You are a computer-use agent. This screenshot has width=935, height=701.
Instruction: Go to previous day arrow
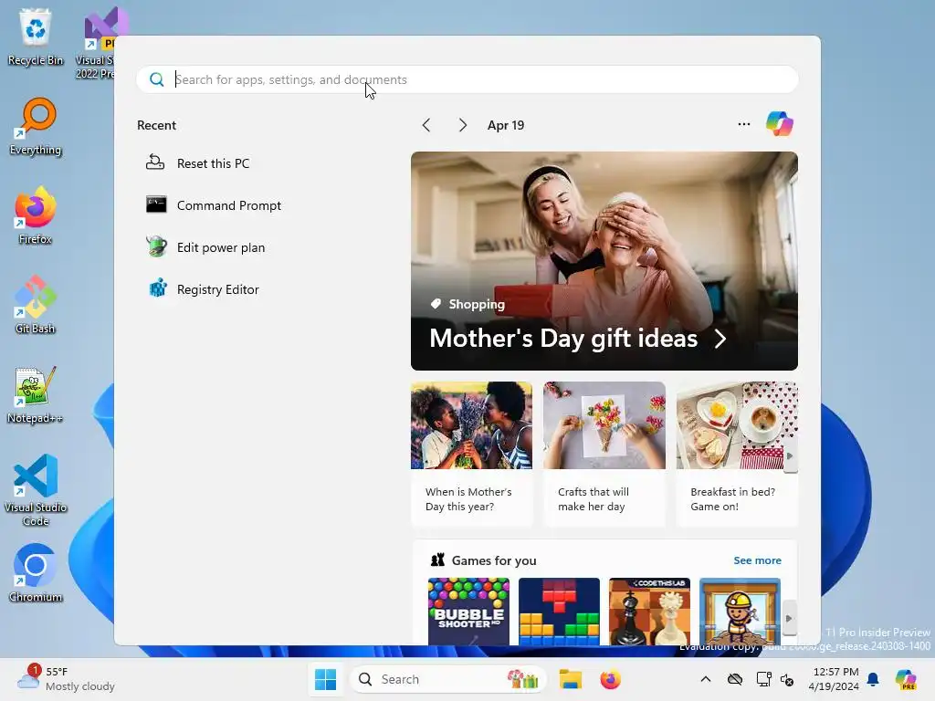[x=425, y=125]
